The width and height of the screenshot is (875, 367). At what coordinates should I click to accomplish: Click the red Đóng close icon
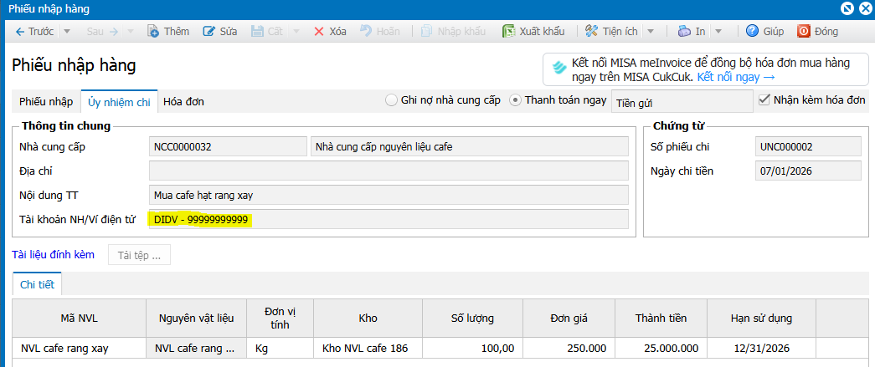tap(804, 31)
